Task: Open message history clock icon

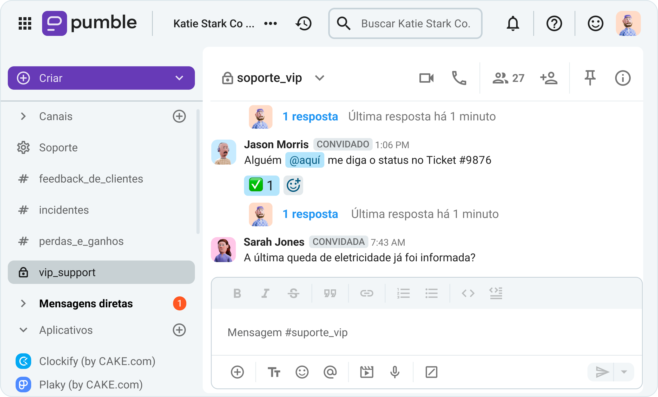Action: (304, 23)
